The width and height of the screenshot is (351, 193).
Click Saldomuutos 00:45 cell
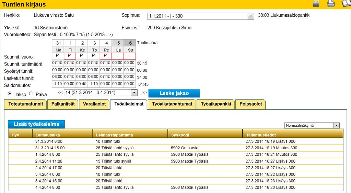(x=81, y=84)
